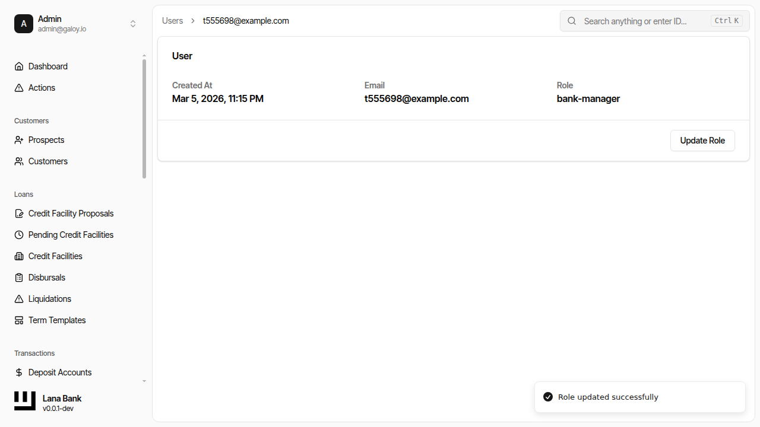This screenshot has width=760, height=427.
Task: Click the Role updated successfully toast
Action: [639, 397]
